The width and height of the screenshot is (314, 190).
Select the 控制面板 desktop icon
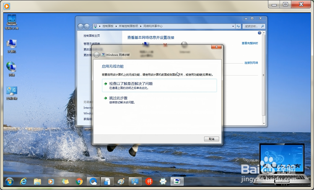click(x=12, y=93)
